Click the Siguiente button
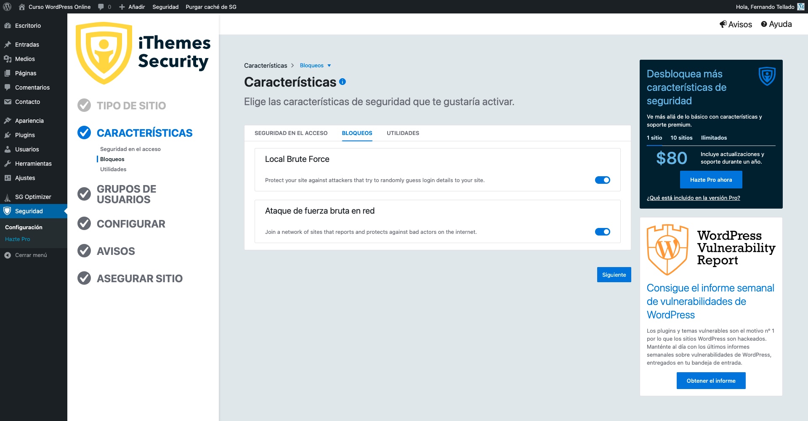The height and width of the screenshot is (421, 808). 614,275
